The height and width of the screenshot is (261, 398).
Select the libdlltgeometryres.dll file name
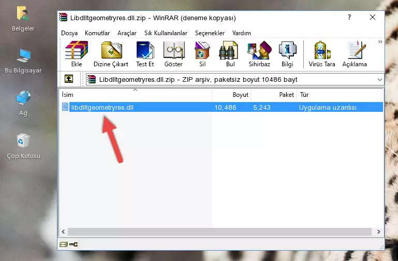pos(102,107)
